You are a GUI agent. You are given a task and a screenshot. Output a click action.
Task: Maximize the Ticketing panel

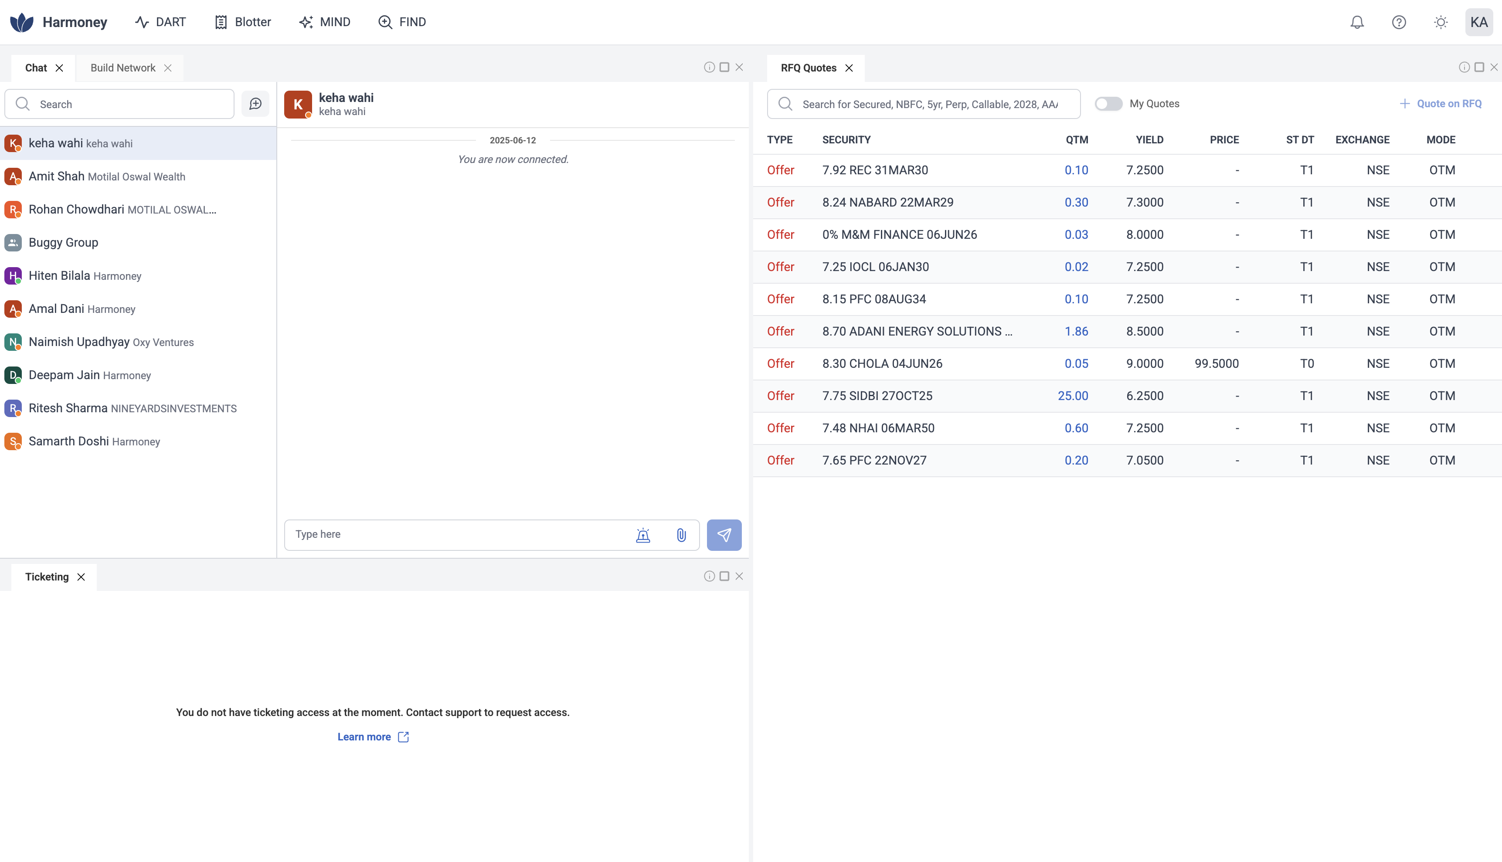click(x=724, y=577)
